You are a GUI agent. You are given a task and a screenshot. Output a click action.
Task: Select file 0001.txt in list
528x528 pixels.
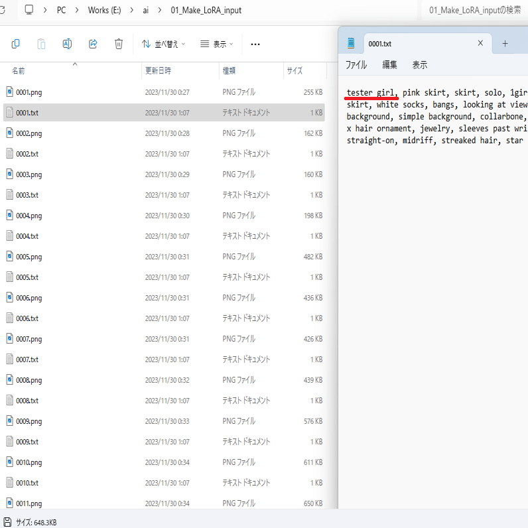[x=164, y=113]
